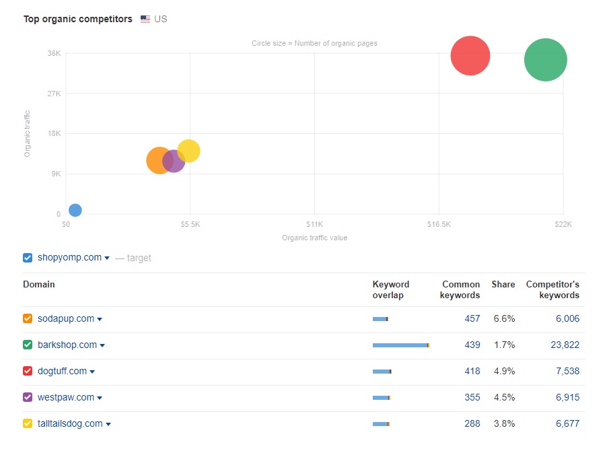607x453 pixels.
Task: Uncheck the shopyomp.com target checkbox
Action: (28, 257)
